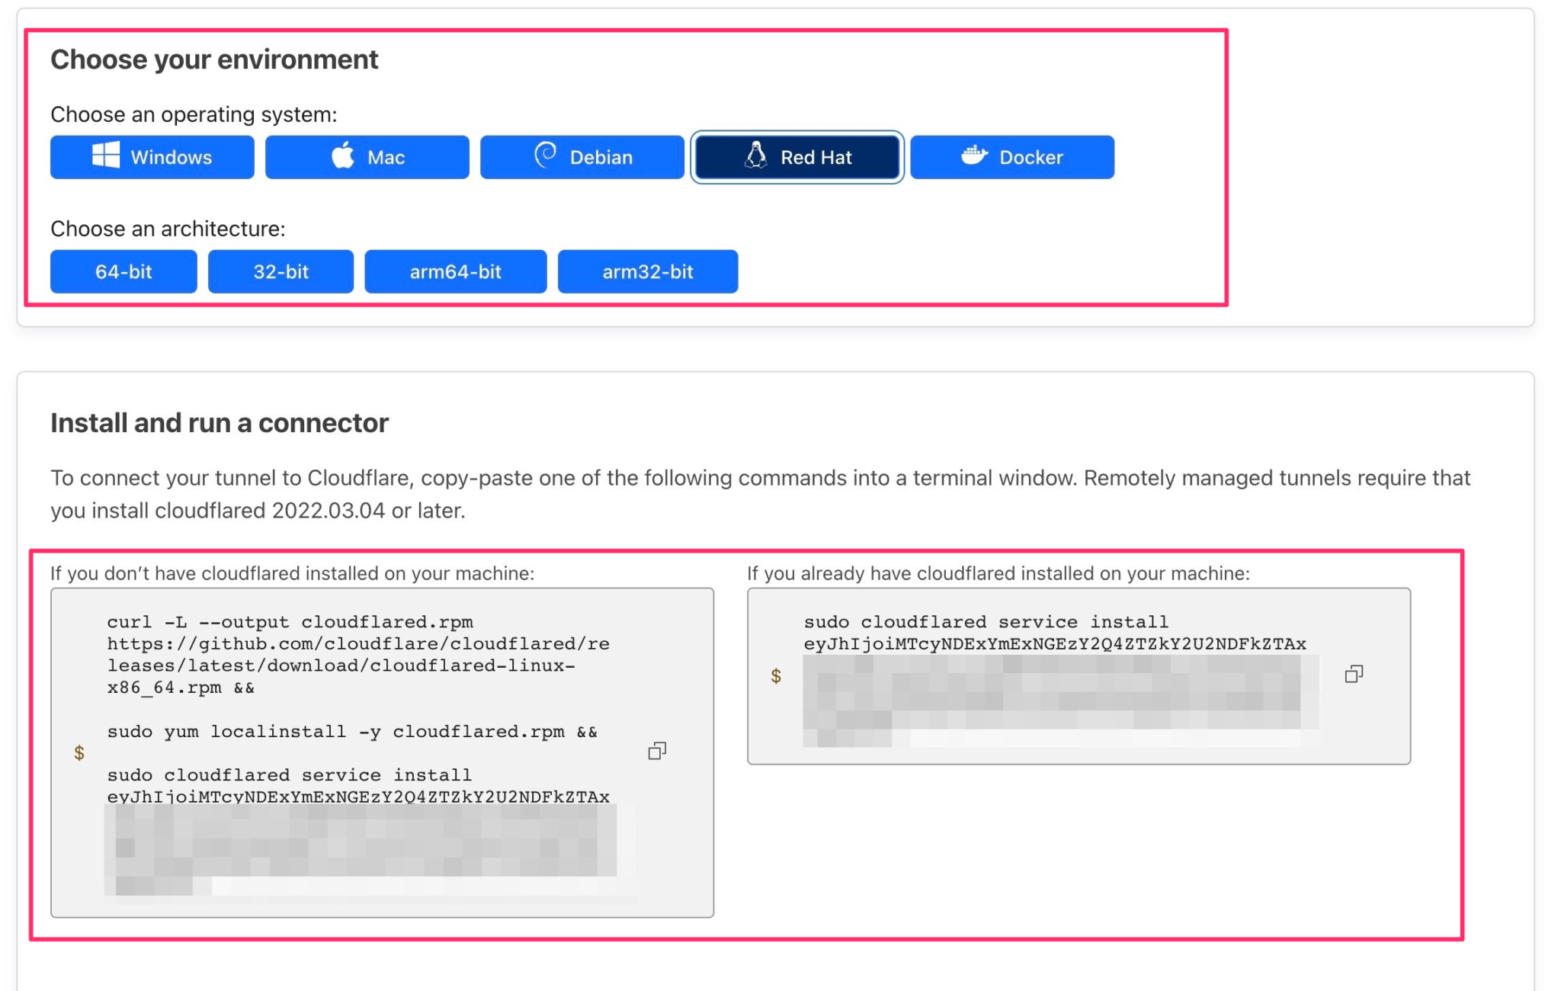The width and height of the screenshot is (1561, 991).
Task: Click the Debian swirl icon
Action: tap(544, 156)
